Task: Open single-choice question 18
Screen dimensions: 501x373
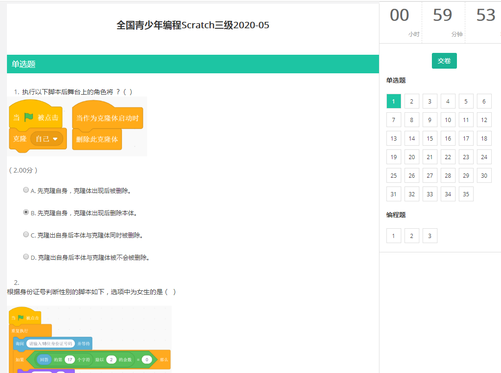Action: pos(484,138)
